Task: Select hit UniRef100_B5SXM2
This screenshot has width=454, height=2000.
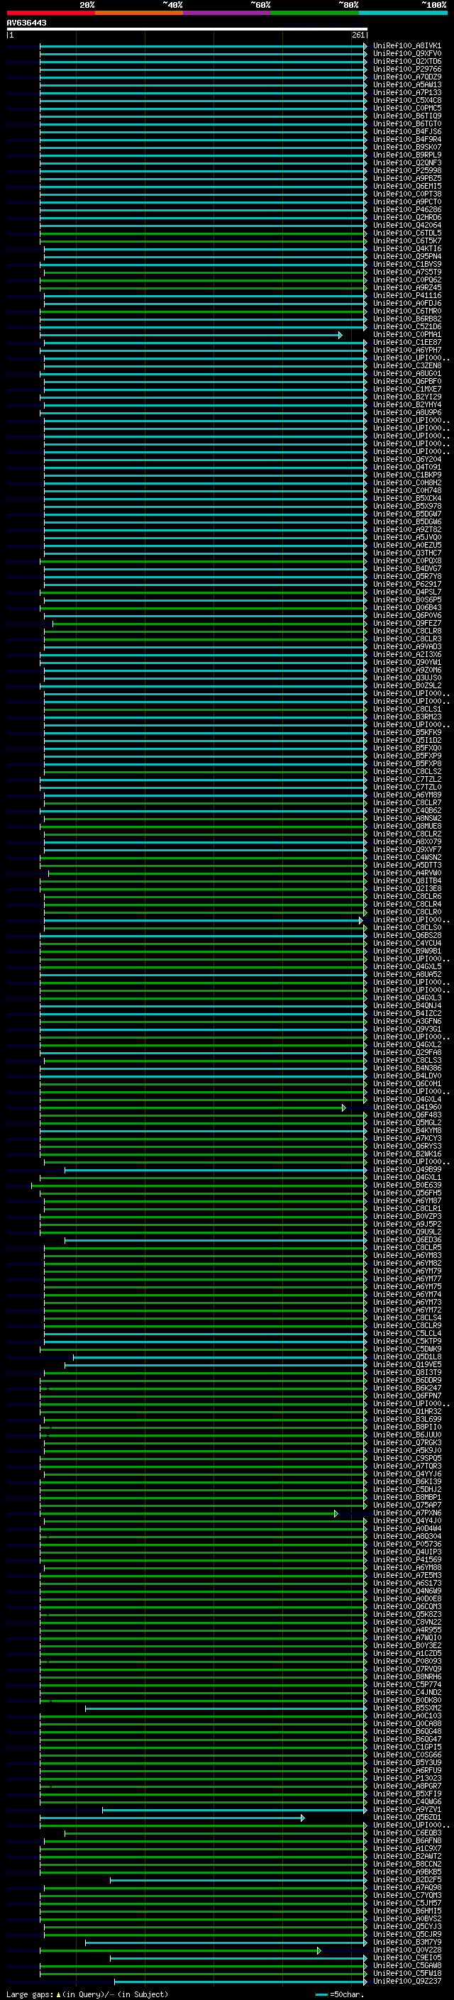Action: point(406,1709)
